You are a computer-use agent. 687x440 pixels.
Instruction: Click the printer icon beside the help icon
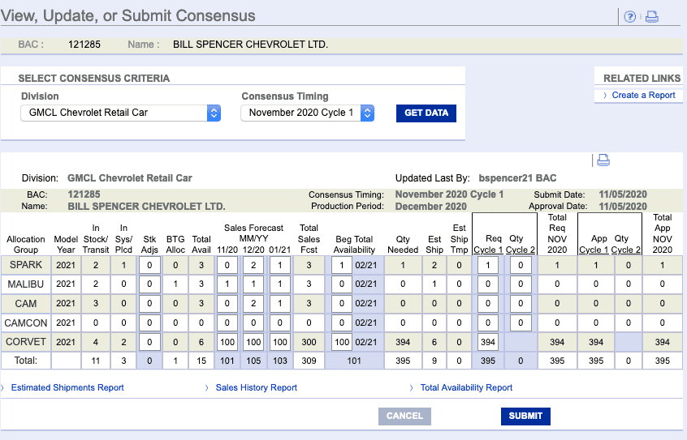(x=651, y=17)
